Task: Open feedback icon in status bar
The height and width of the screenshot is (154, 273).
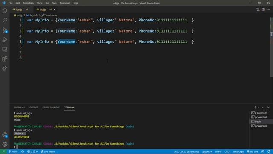Action: click(263, 151)
